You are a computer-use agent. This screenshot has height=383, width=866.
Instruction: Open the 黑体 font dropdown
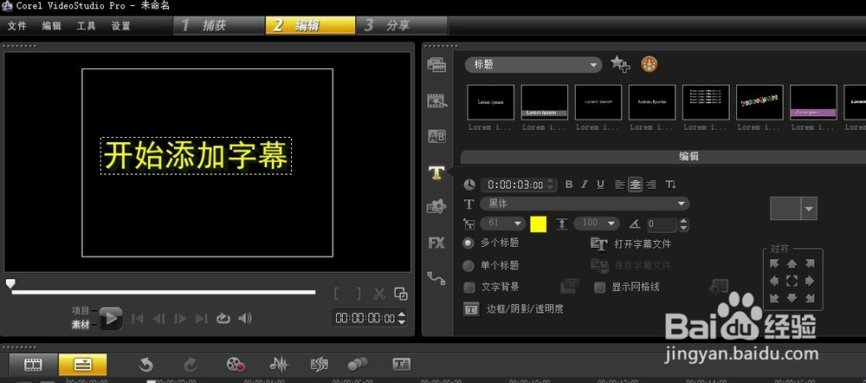[585, 204]
